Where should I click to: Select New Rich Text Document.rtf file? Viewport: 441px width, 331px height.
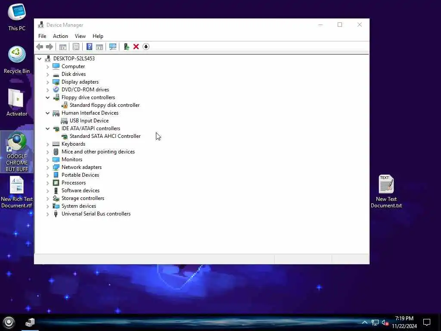click(x=17, y=192)
